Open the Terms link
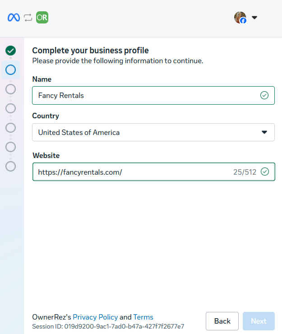 (143, 317)
